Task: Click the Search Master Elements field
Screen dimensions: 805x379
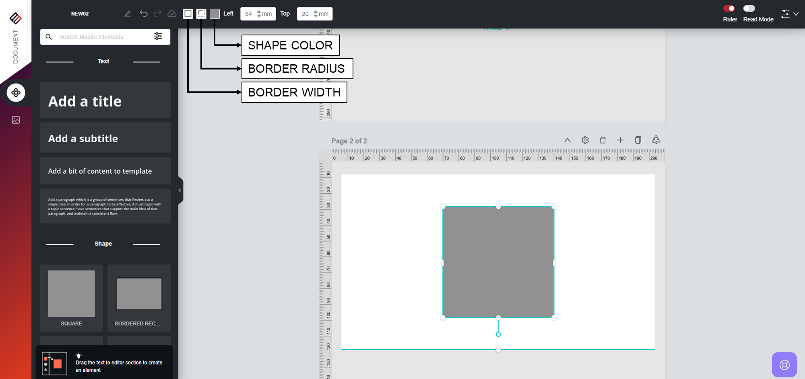Action: tap(103, 37)
